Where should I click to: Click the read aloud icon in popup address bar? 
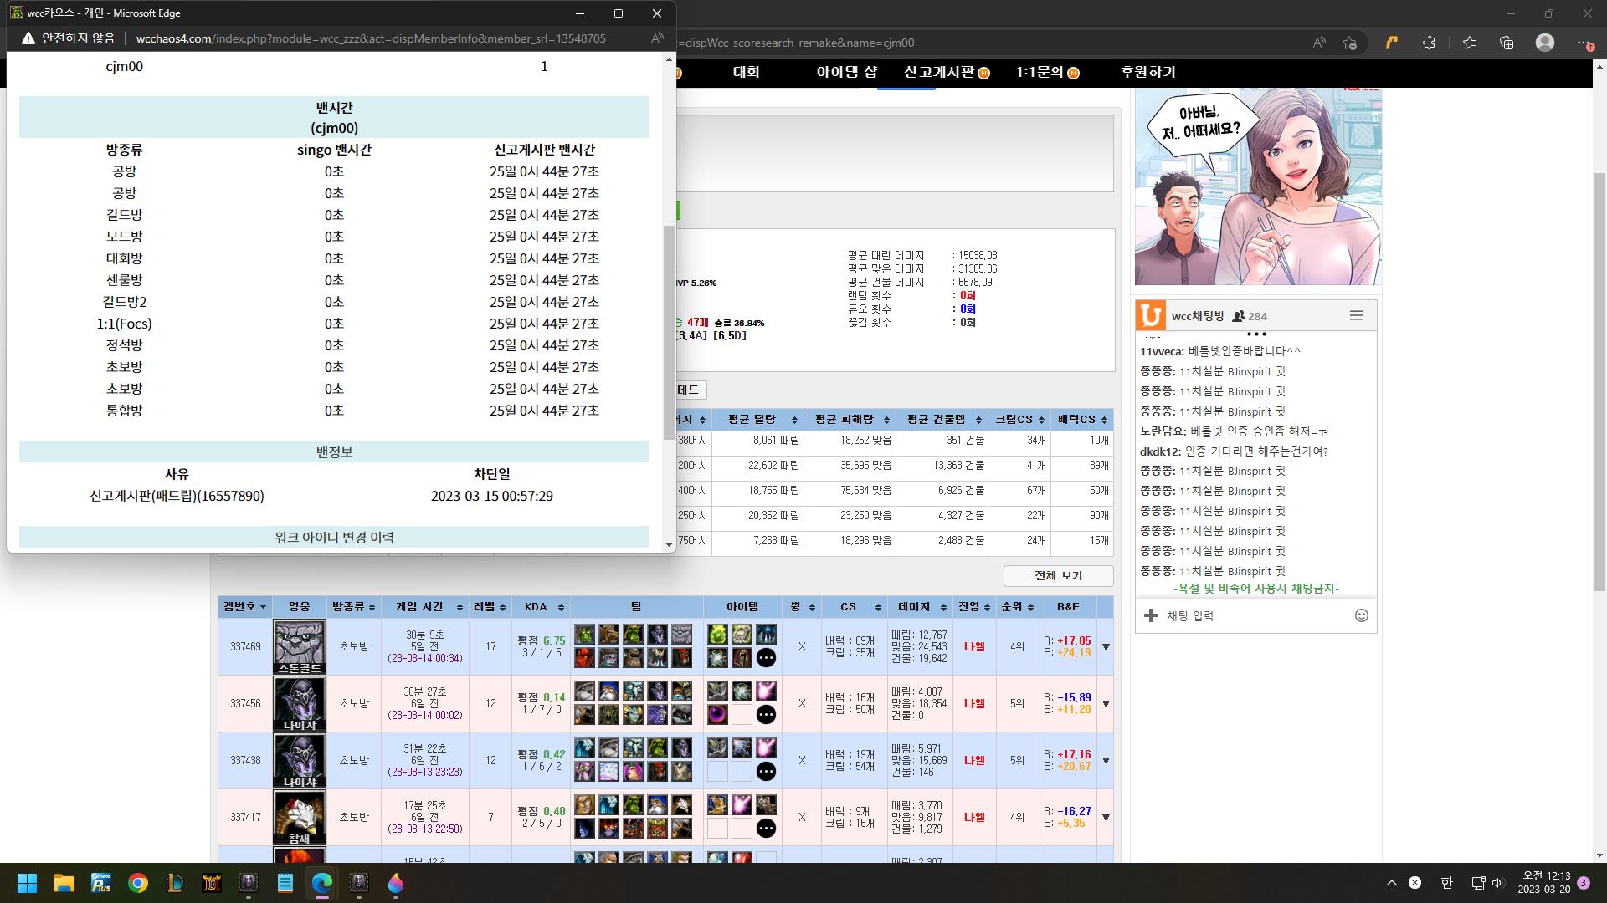pos(657,38)
